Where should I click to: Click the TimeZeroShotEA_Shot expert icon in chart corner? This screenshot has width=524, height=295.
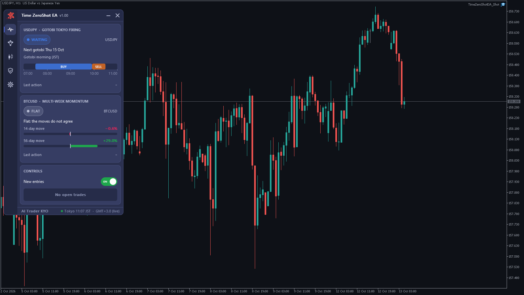[x=503, y=5]
